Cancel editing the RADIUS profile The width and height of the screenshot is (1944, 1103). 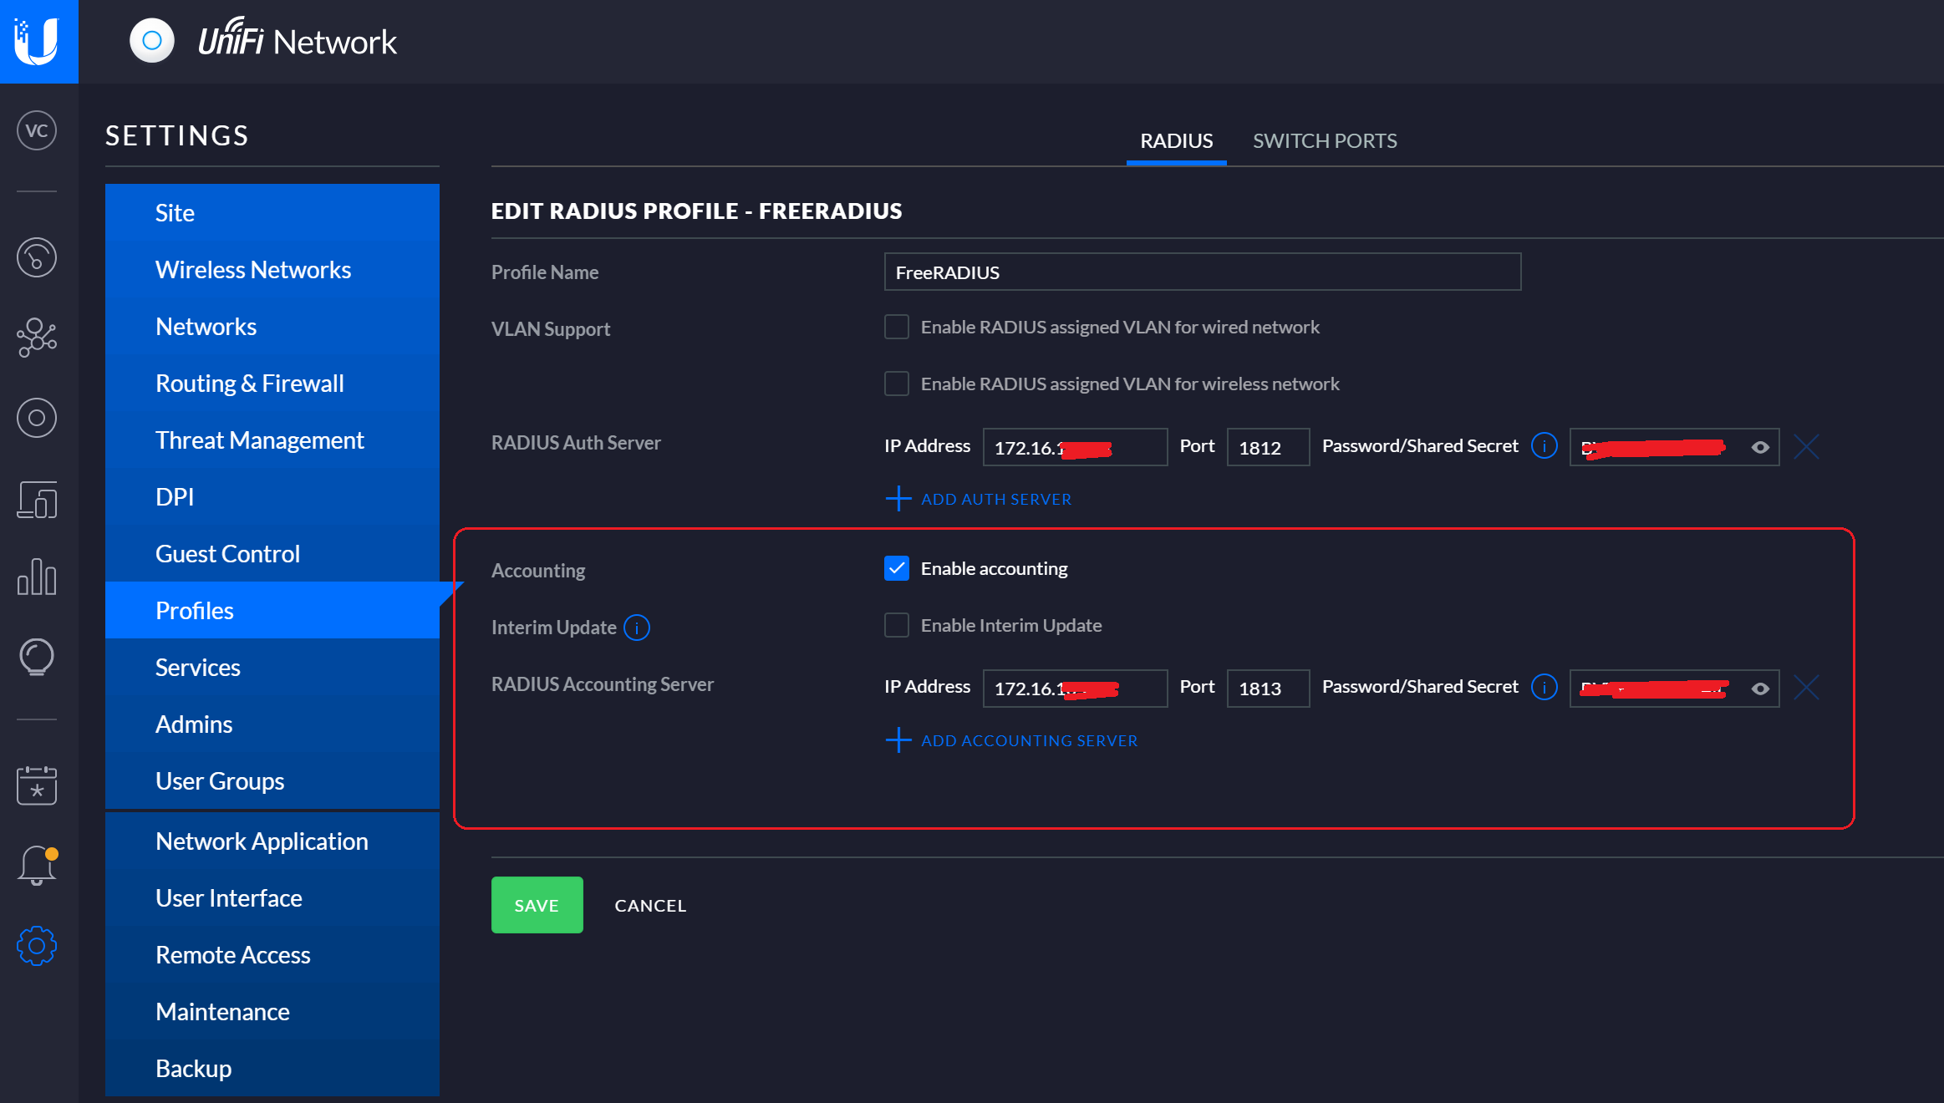click(650, 905)
